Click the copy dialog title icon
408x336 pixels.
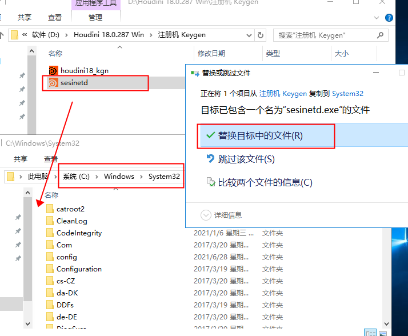(195, 73)
